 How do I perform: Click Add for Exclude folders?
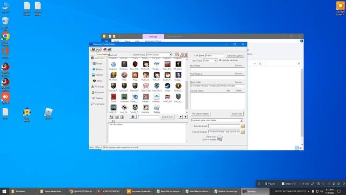point(228,90)
